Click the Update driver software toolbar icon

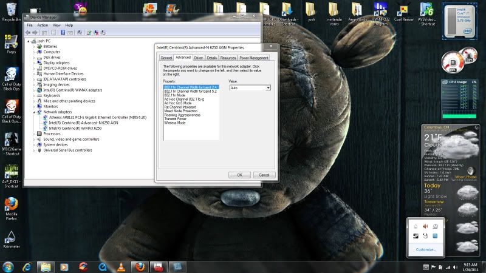pos(89,33)
